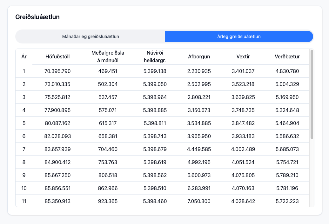Click the Vextir column header
Image resolution: width=329 pixels, height=224 pixels.
243,57
